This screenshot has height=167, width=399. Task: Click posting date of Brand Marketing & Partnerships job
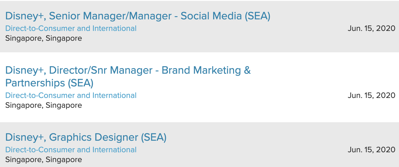tap(371, 96)
